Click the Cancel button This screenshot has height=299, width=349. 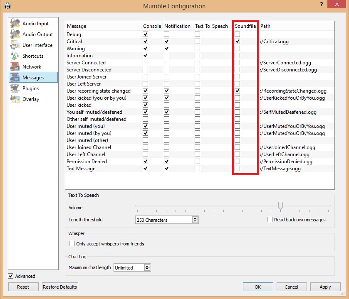[x=291, y=287]
